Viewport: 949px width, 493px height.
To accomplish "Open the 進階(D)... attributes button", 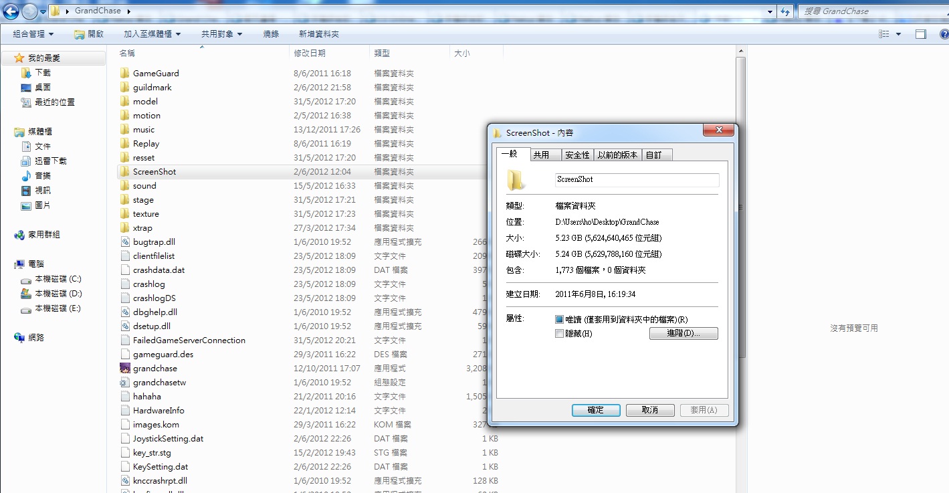I will point(683,333).
